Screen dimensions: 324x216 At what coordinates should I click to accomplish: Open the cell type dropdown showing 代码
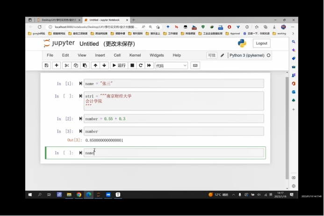tap(171, 65)
